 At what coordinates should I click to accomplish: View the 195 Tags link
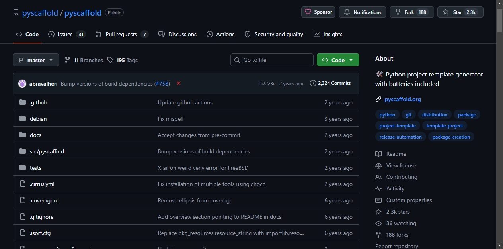tap(123, 60)
